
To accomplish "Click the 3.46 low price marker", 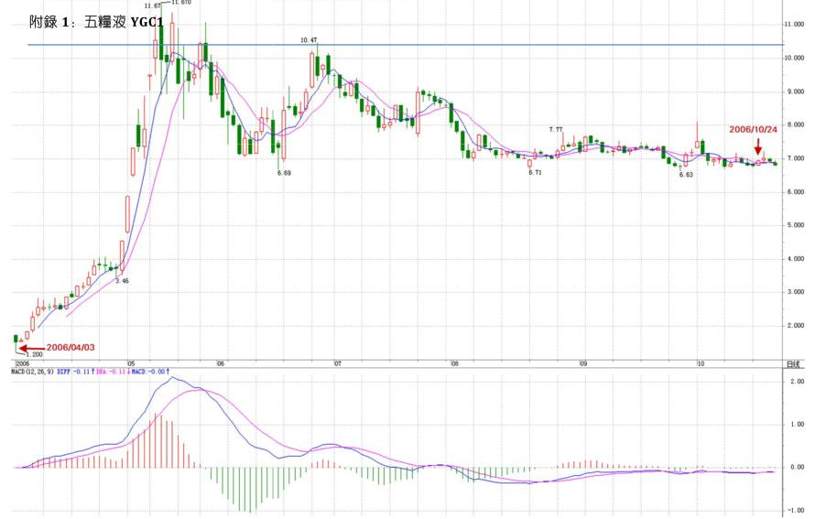I will pos(122,280).
